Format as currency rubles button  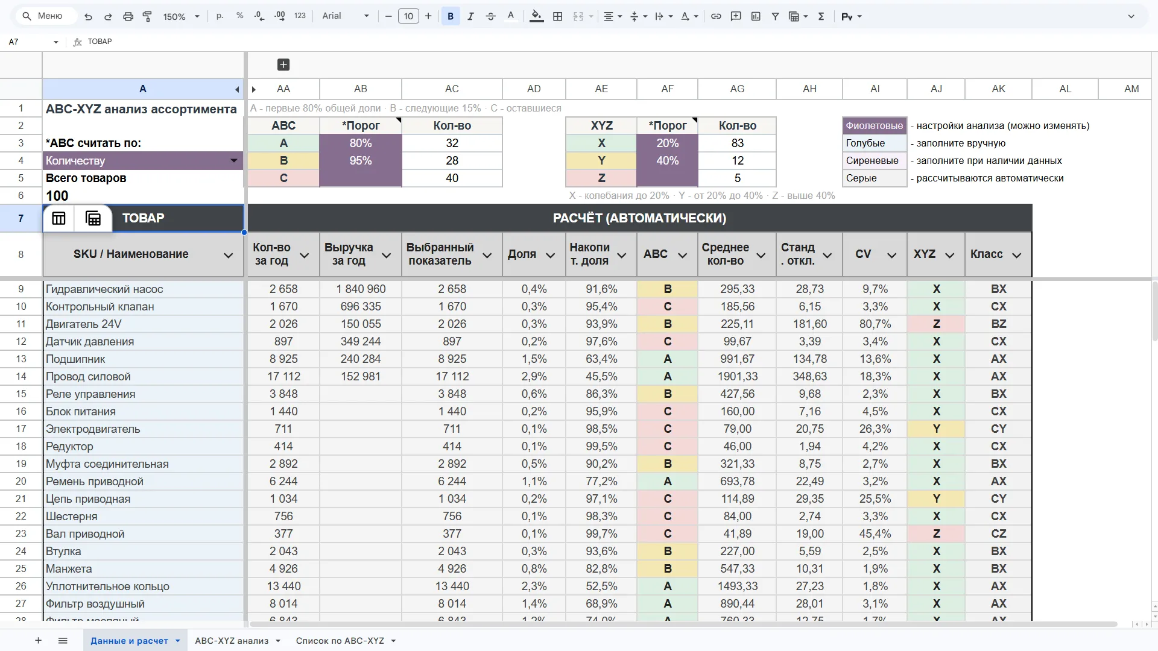coord(220,16)
